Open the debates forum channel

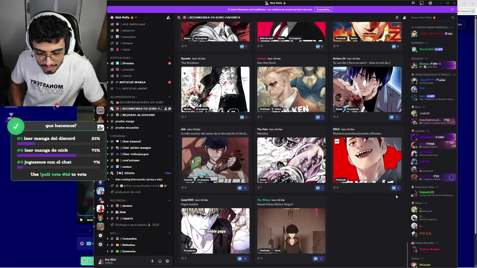(x=140, y=173)
